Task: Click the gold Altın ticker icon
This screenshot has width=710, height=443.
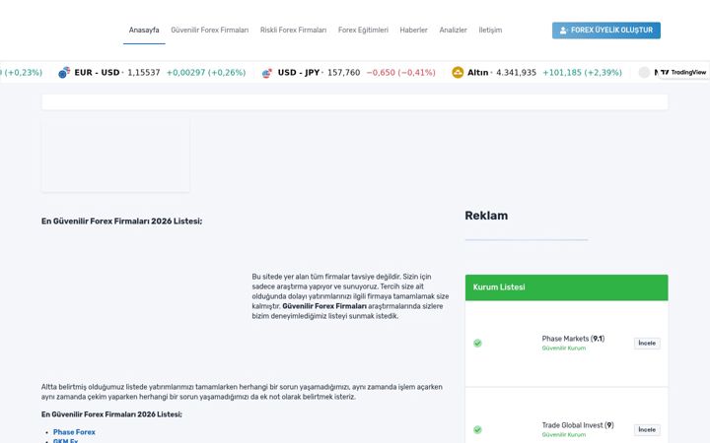Action: tap(458, 72)
